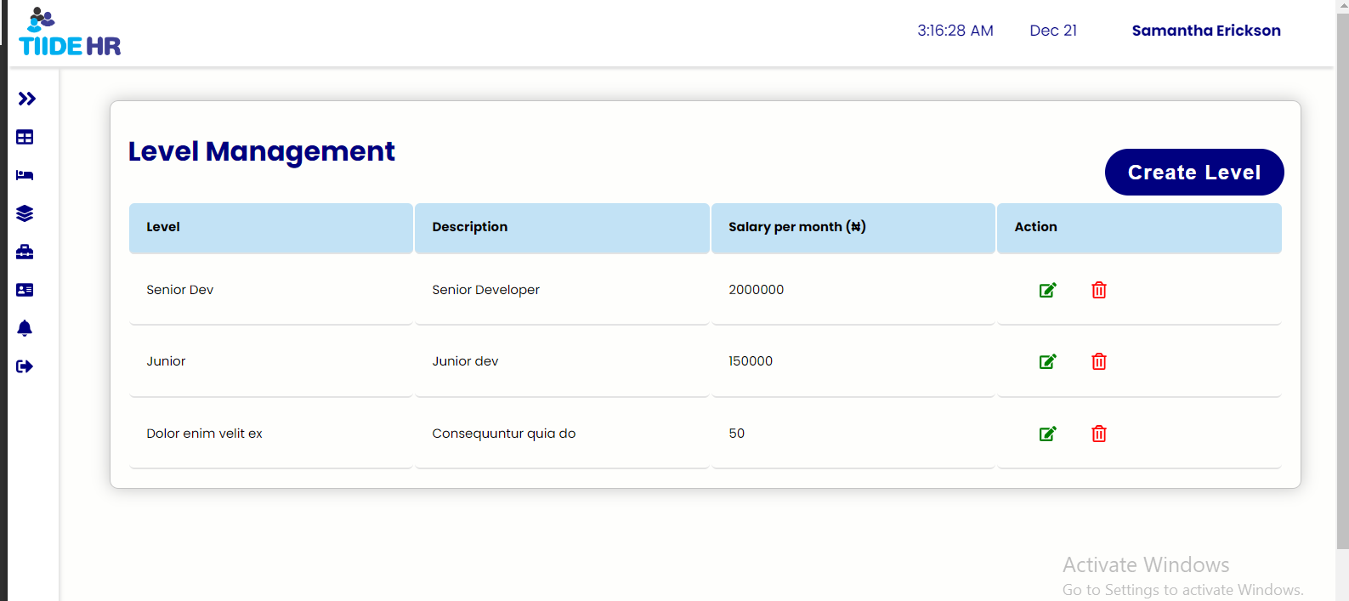Click the Dec 21 date display
Screen dimensions: 1349x601
tap(1053, 31)
